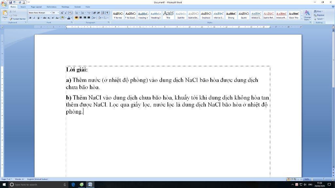Open the Change Styles dropdown

(307, 15)
